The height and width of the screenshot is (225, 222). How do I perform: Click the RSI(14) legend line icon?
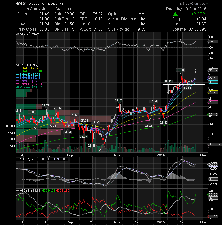click(x=18, y=34)
